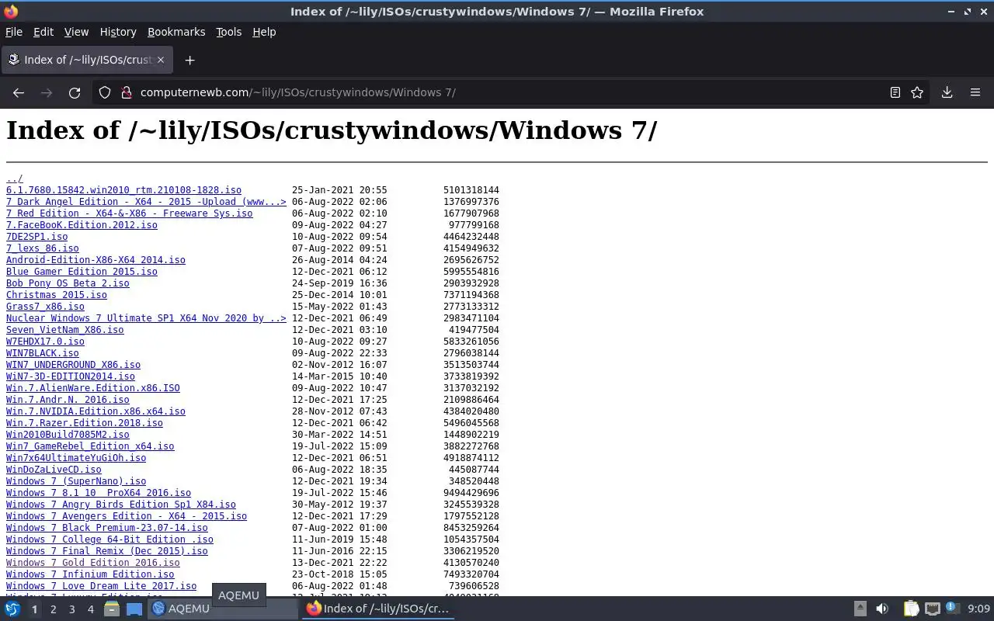Bookmark this page with the star

[x=917, y=92]
